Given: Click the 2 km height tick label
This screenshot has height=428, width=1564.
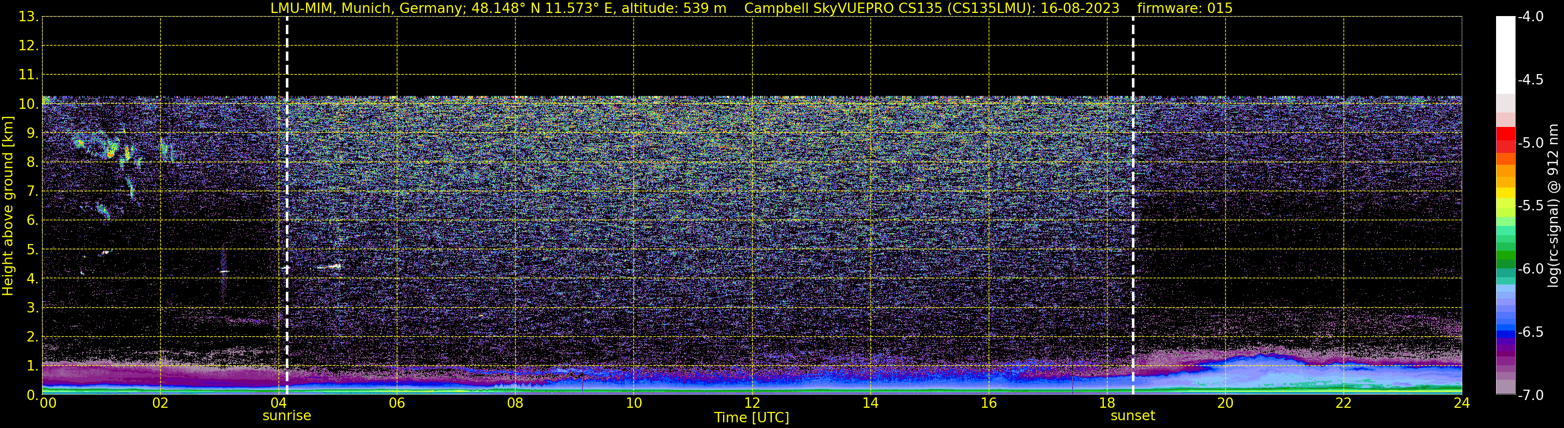Looking at the screenshot, I should point(32,337).
